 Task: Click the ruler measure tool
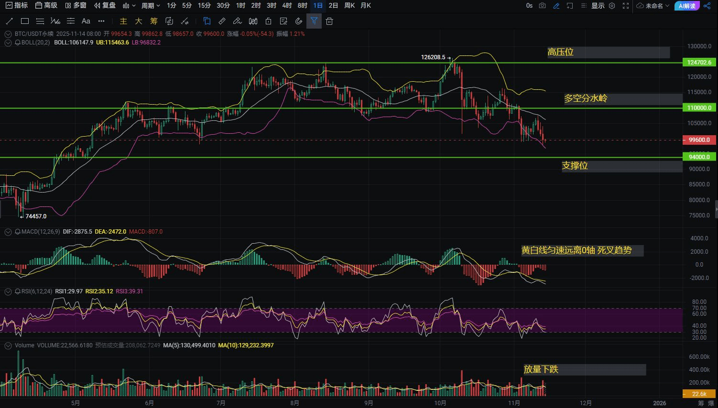click(x=222, y=21)
